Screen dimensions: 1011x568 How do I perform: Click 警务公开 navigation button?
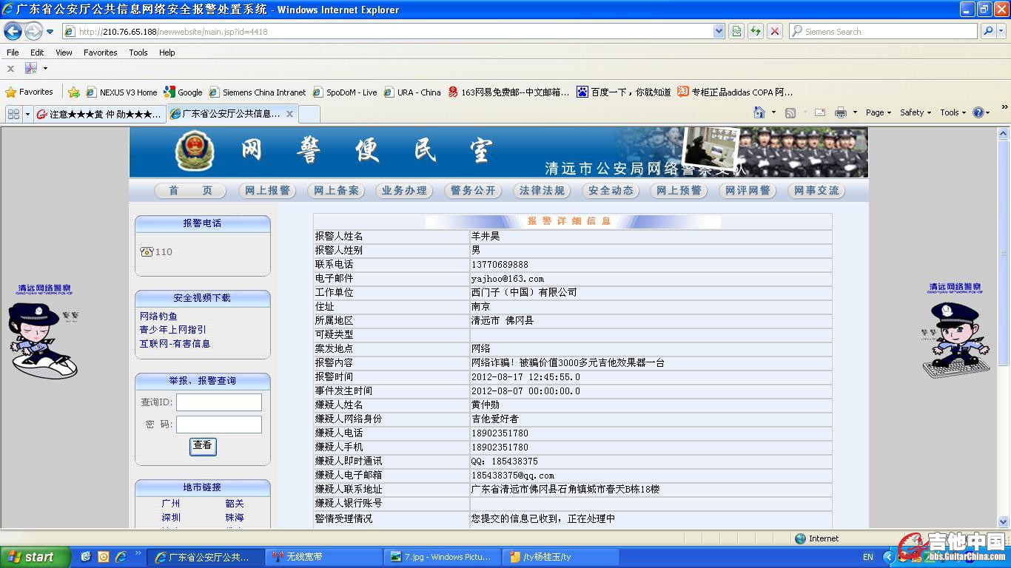point(472,190)
